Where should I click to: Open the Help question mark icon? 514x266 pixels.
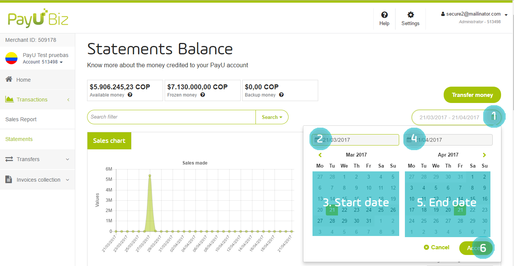[x=384, y=15]
